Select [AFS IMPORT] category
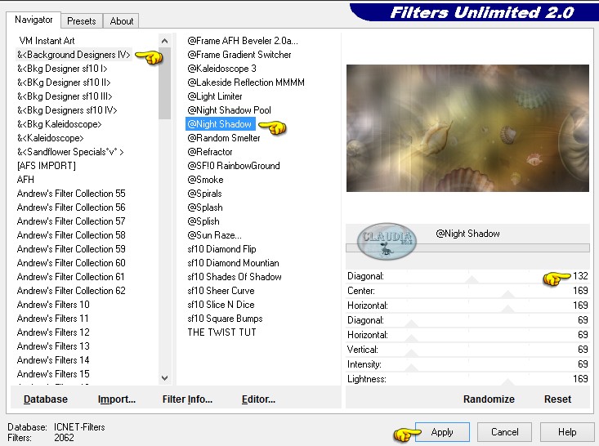This screenshot has width=599, height=446. [47, 166]
